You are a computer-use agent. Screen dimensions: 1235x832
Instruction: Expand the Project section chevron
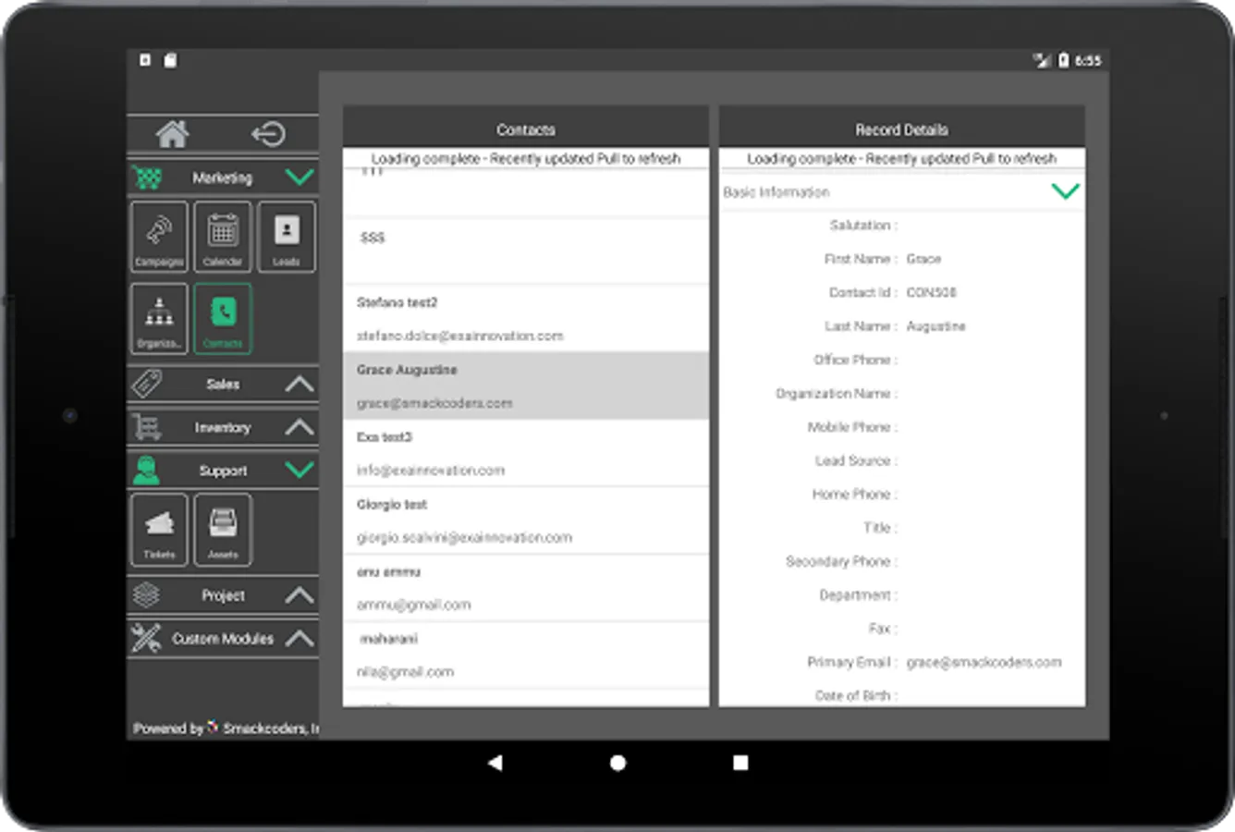click(x=300, y=594)
